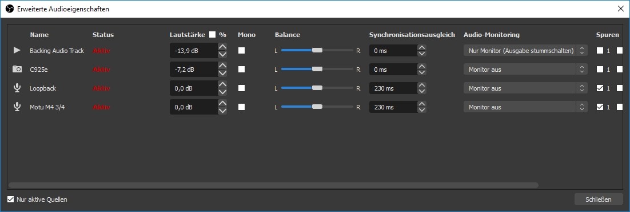Decrease Loopback volume with down arrow
630x212 pixels.
[x=222, y=92]
